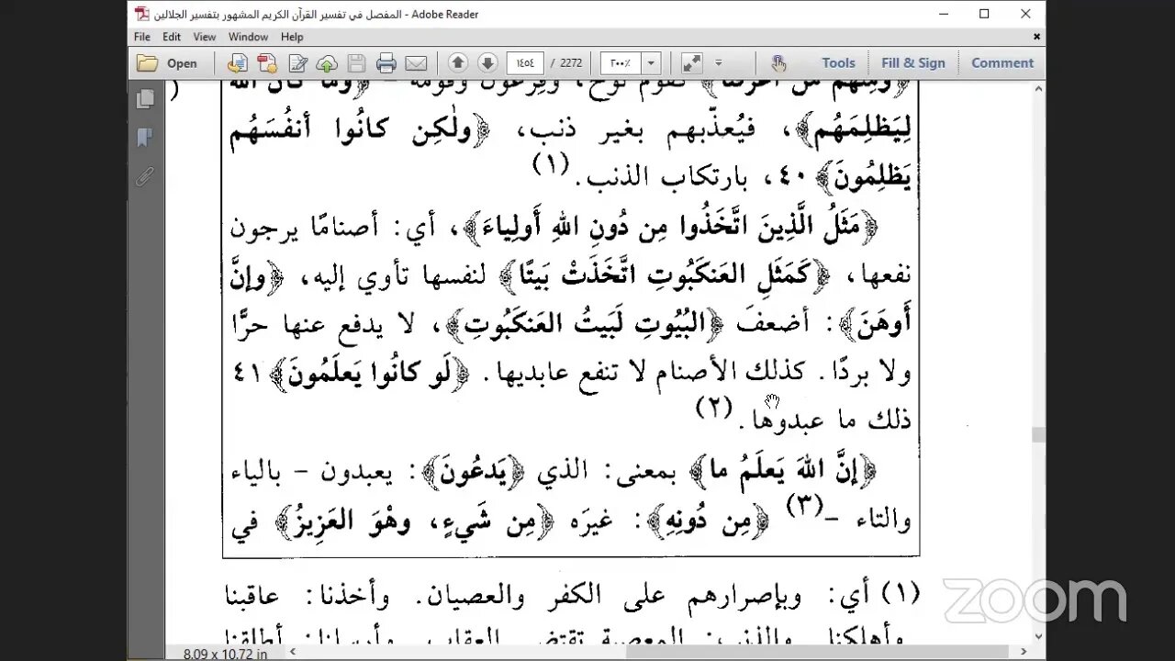Screen dimensions: 1175x661
Task: Click scroll up arrow of vertical scrollbar
Action: [1038, 88]
